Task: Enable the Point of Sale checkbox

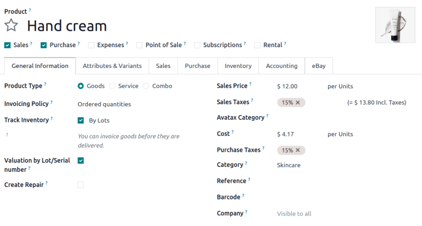Action: 140,45
